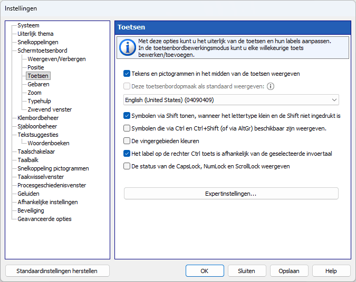
Task: Open Procesgeschiedenisvenster settings
Action: [x=52, y=185]
